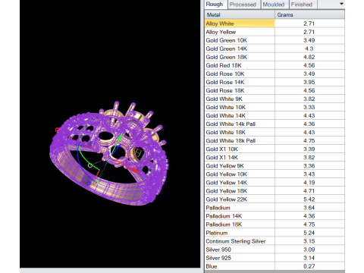Select the Gold Yellow 9K row
Image resolution: width=364 pixels, height=273 pixels.
click(x=275, y=165)
